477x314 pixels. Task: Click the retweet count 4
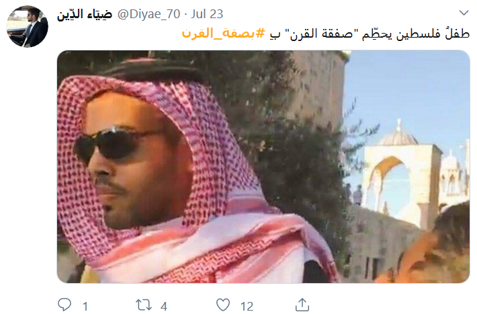tap(164, 306)
